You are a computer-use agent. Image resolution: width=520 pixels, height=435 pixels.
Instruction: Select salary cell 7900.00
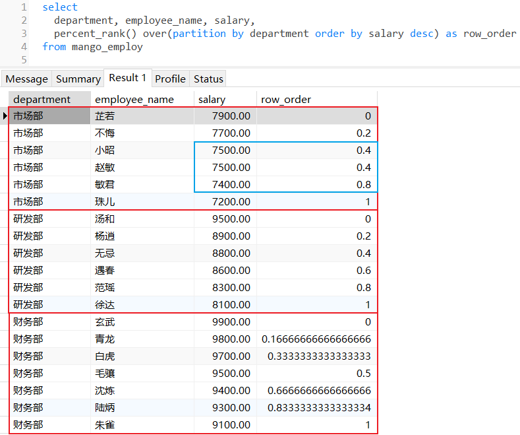(225, 116)
